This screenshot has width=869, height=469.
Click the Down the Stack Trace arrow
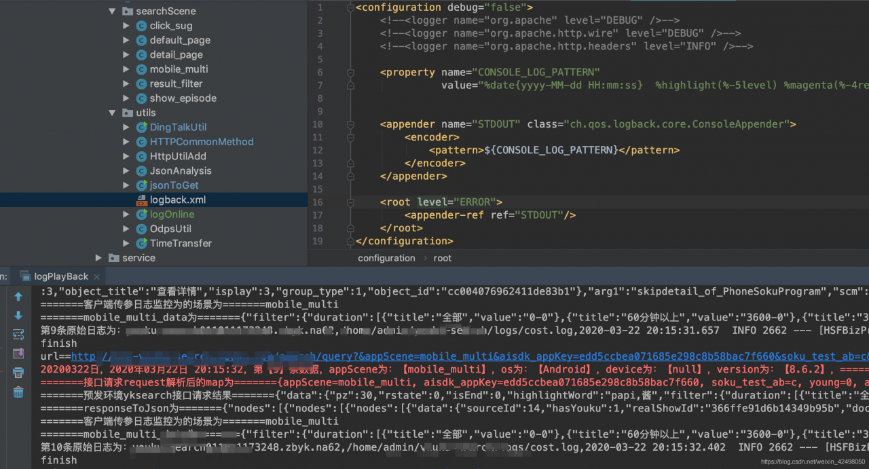click(x=18, y=316)
